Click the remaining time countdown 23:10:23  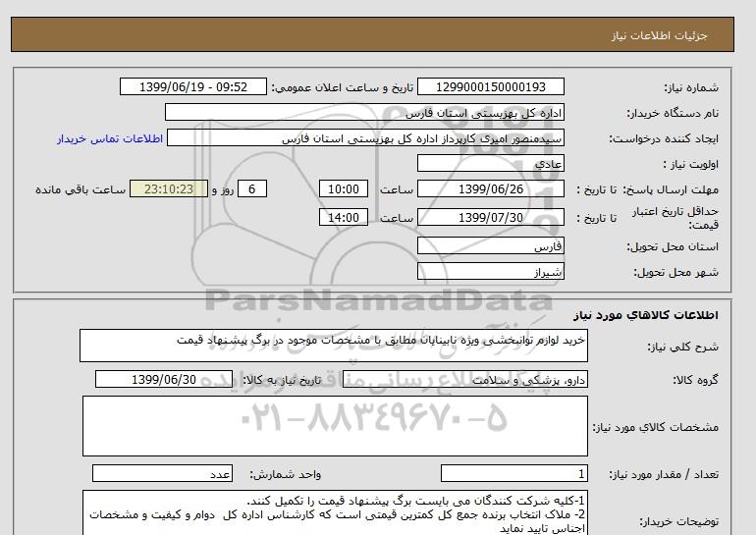(x=169, y=188)
